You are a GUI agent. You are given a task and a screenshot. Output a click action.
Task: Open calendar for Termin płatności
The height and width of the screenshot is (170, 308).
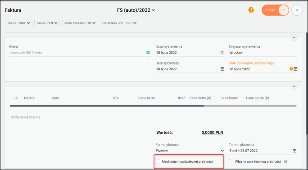pos(294,151)
